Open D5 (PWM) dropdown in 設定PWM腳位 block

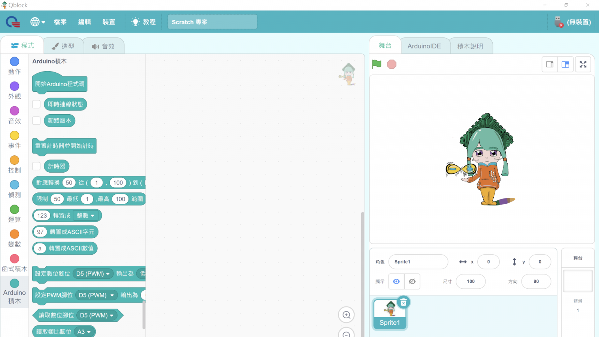point(96,295)
